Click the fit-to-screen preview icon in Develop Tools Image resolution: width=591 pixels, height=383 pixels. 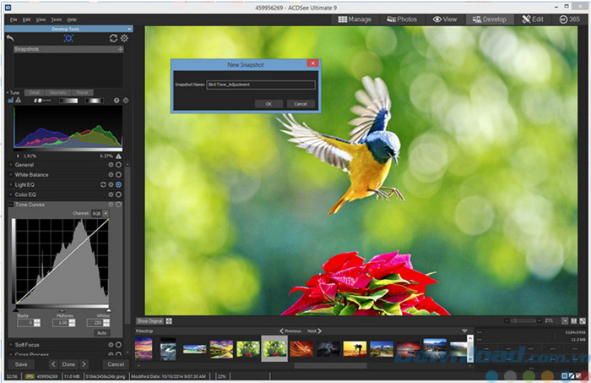68,38
